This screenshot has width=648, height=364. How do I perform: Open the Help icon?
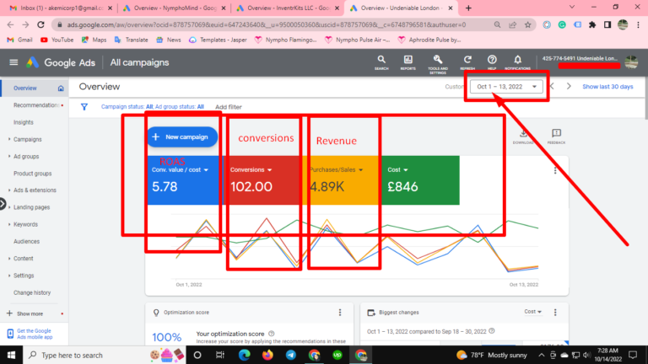[x=492, y=62]
